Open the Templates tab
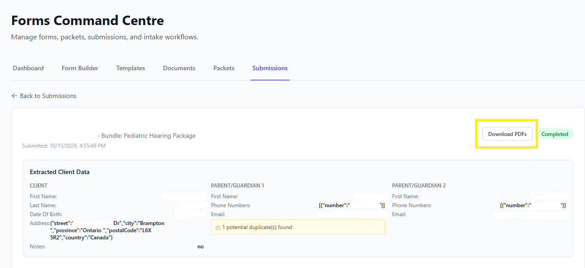 pos(130,68)
